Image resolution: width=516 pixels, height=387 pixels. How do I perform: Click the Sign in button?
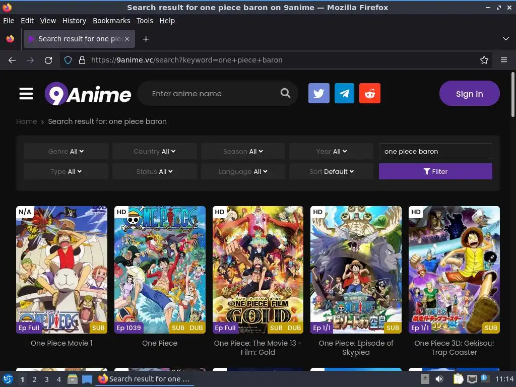pos(469,94)
